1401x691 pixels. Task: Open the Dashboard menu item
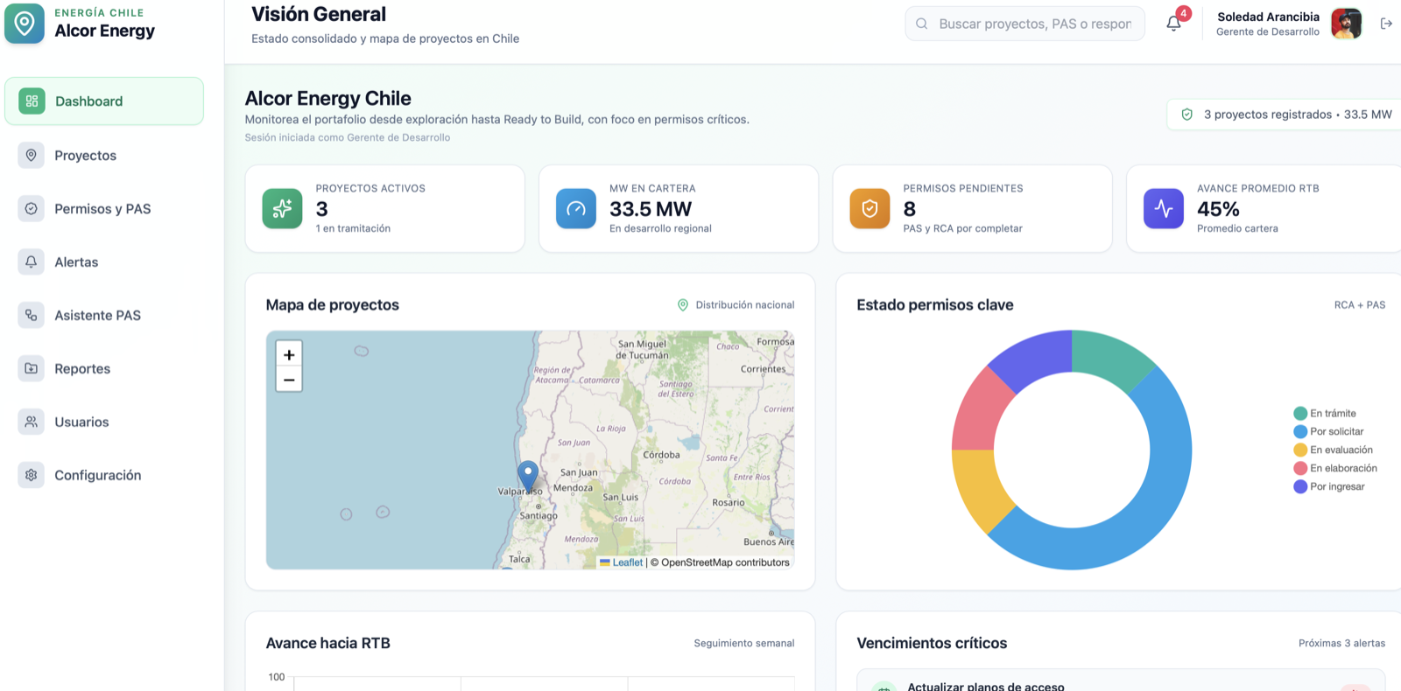click(104, 101)
